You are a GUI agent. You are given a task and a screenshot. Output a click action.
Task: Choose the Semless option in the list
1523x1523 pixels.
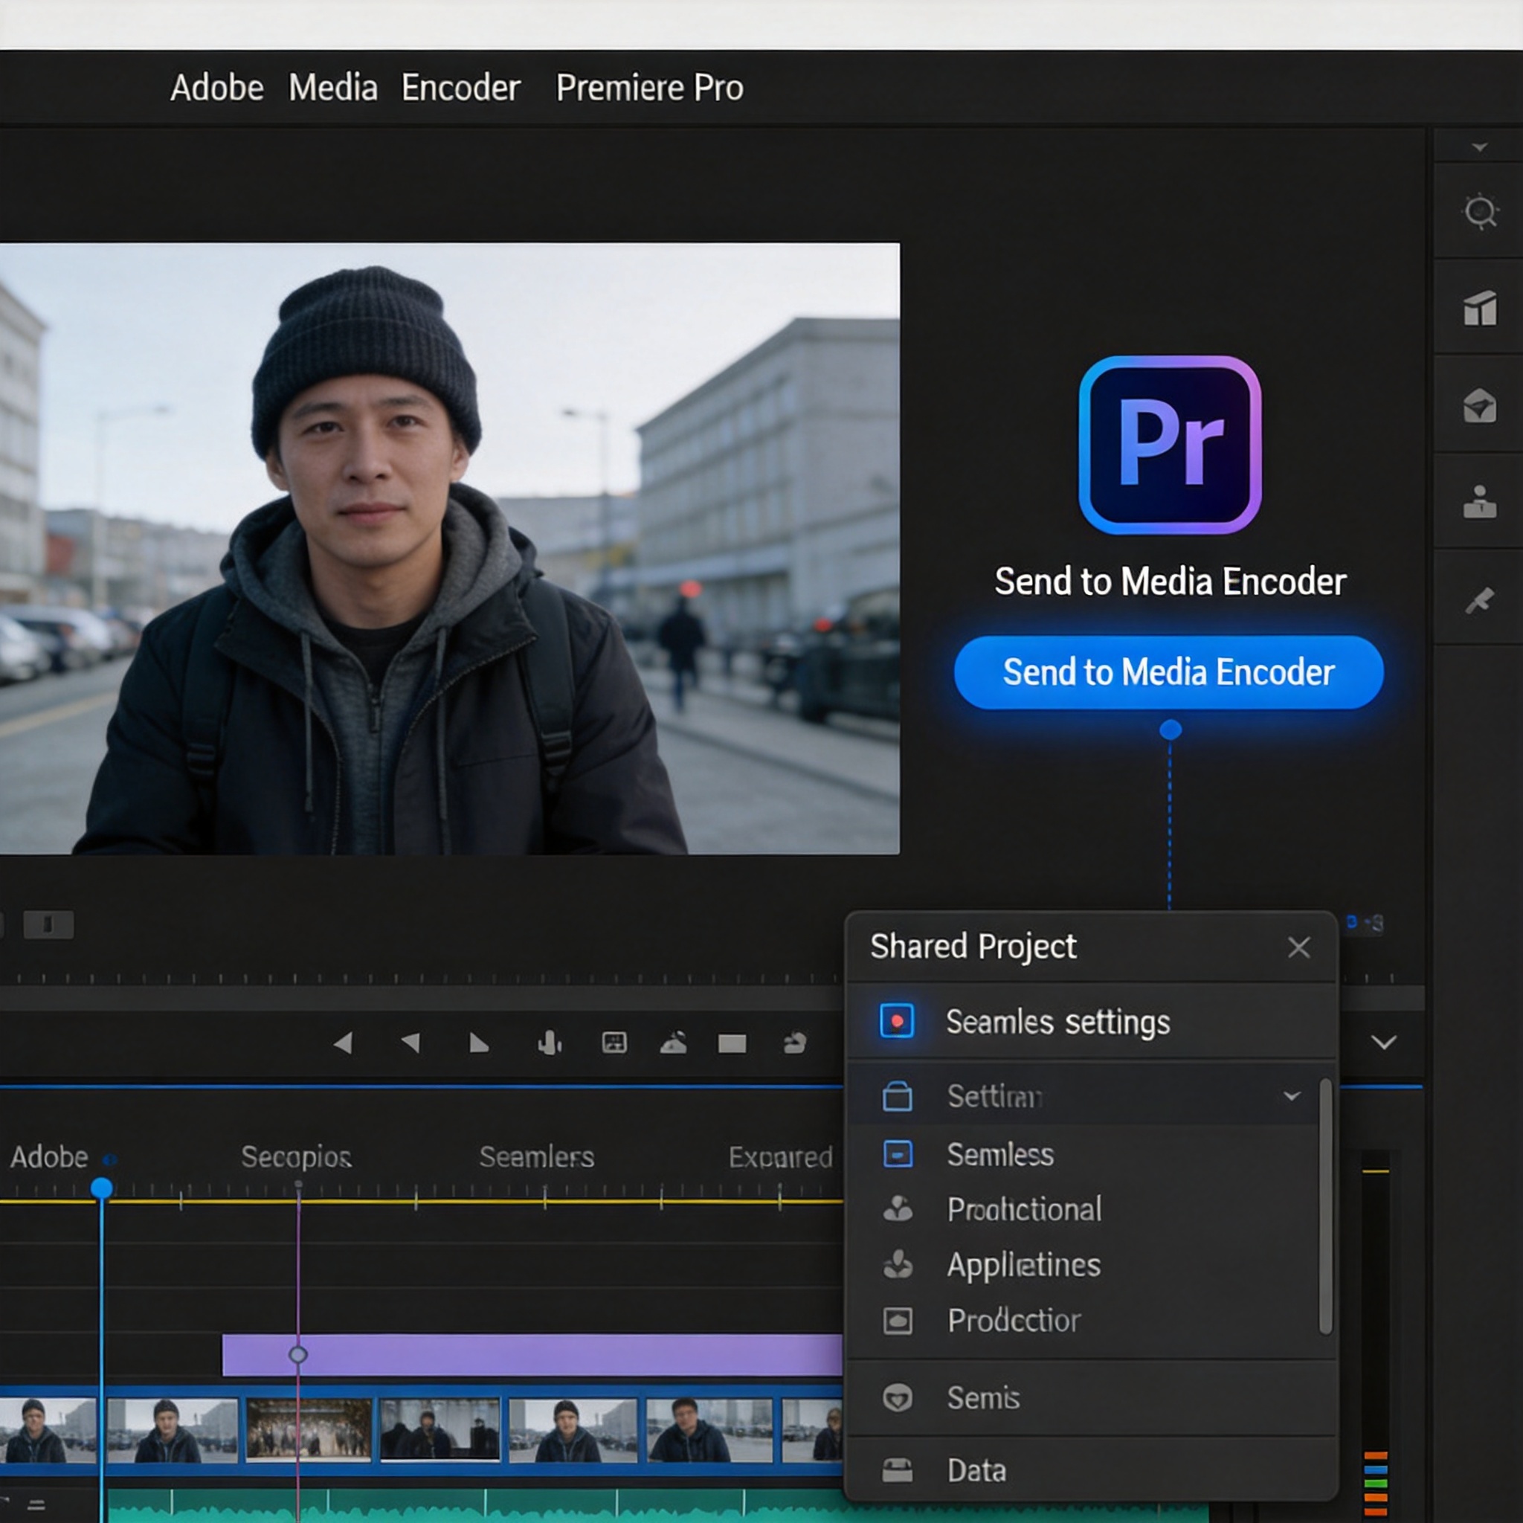(1000, 1154)
